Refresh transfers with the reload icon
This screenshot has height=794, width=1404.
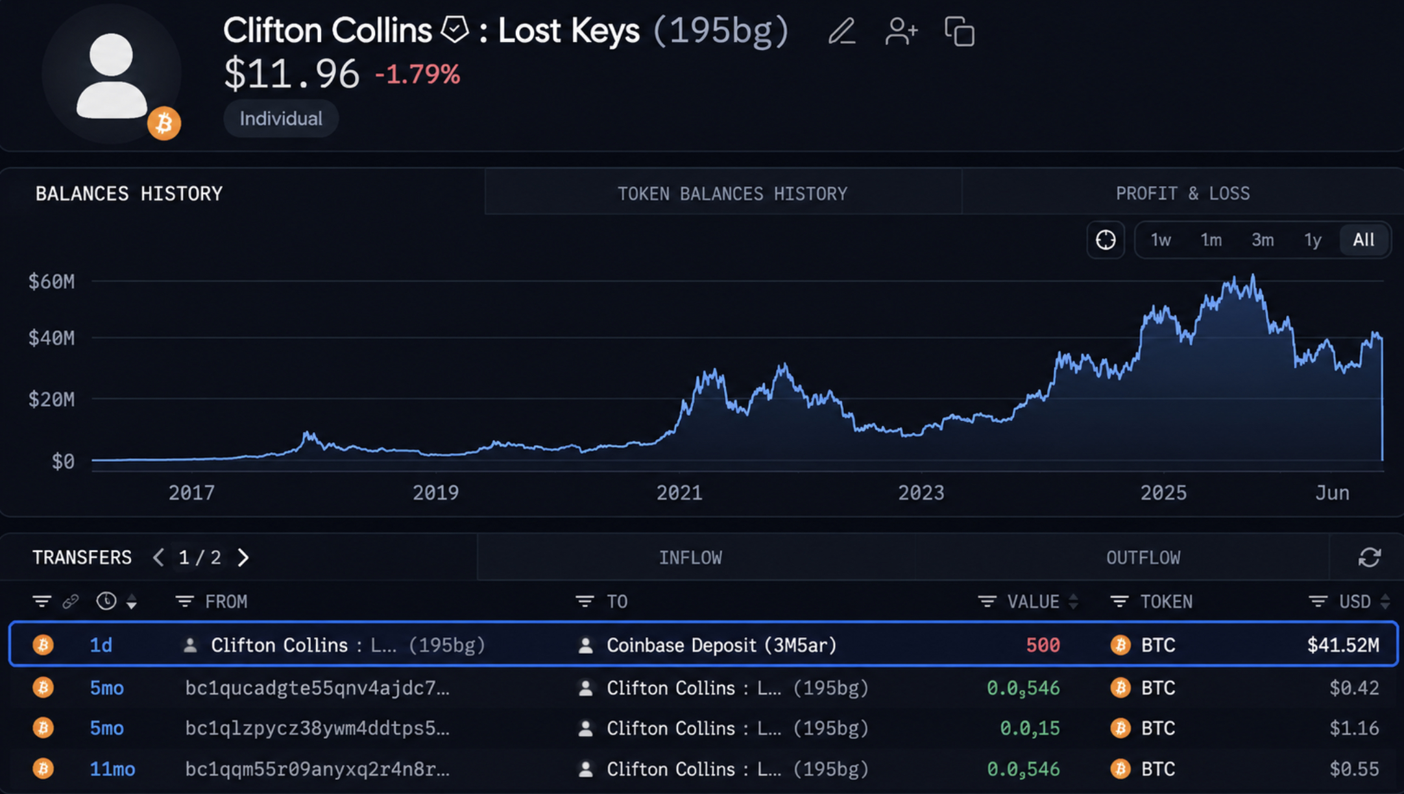[1369, 557]
